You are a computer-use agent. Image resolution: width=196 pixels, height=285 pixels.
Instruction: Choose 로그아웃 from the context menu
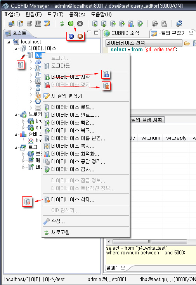coord(86,66)
